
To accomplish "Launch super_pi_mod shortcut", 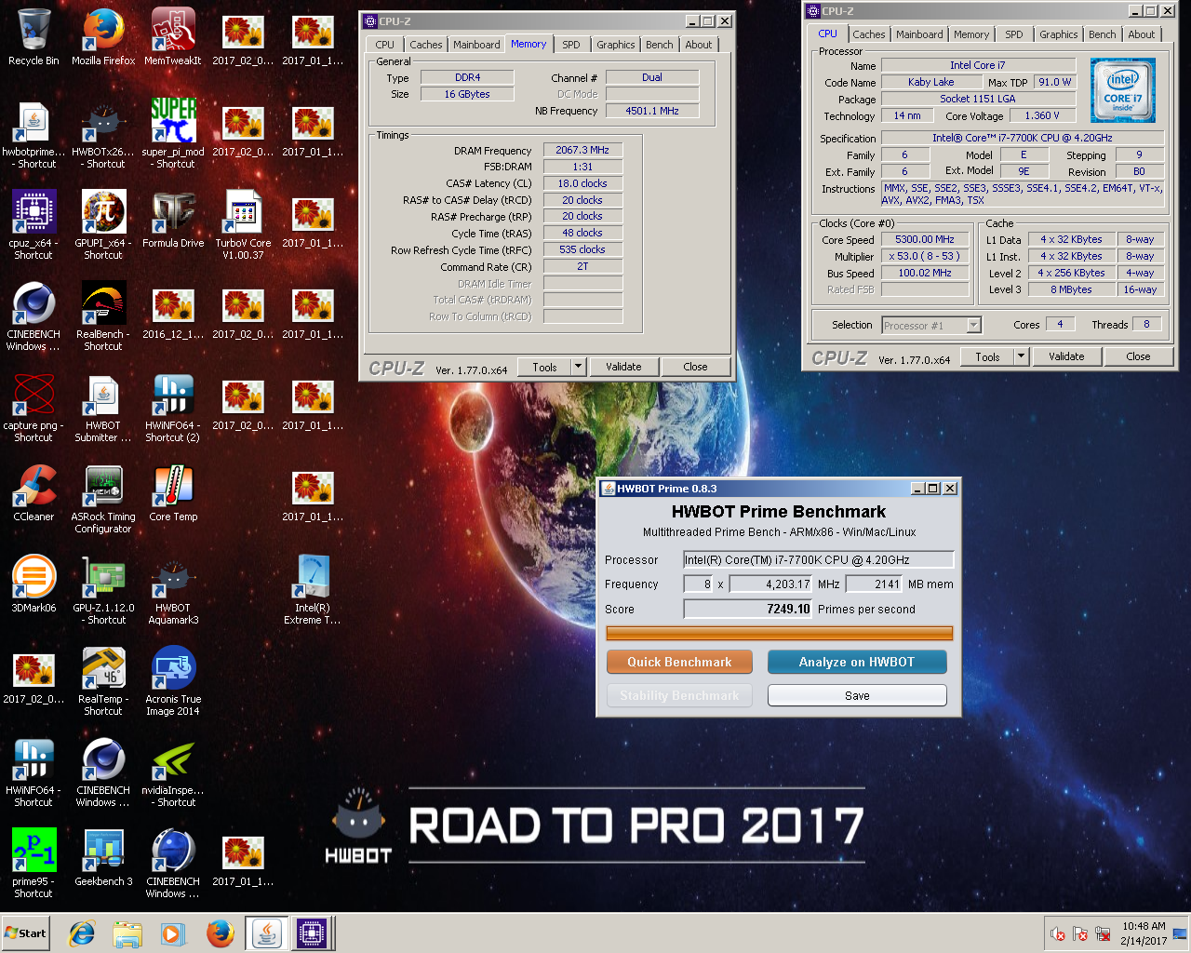I will (x=173, y=135).
